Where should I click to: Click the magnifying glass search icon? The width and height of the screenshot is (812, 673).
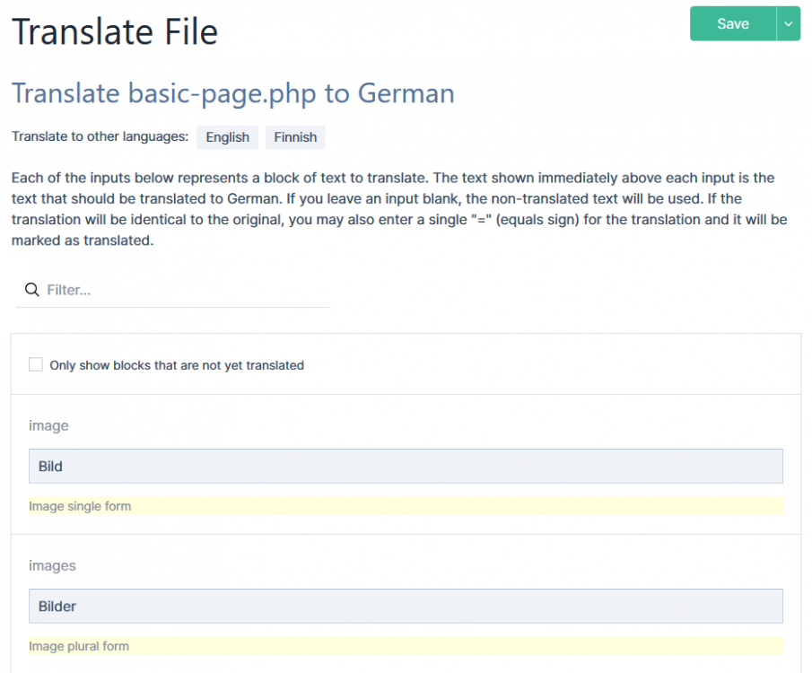coord(31,289)
